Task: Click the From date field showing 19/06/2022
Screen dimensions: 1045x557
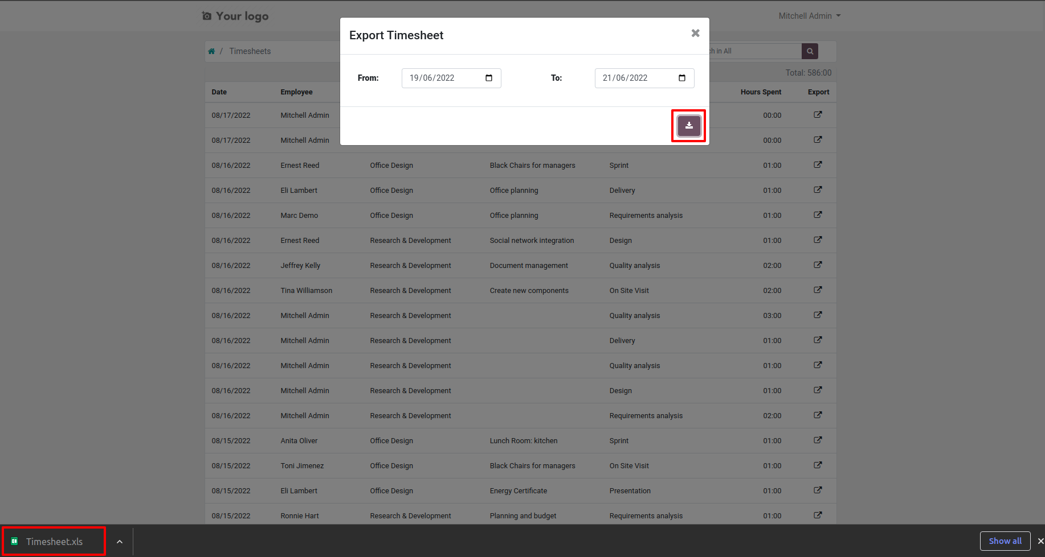Action: (x=451, y=78)
